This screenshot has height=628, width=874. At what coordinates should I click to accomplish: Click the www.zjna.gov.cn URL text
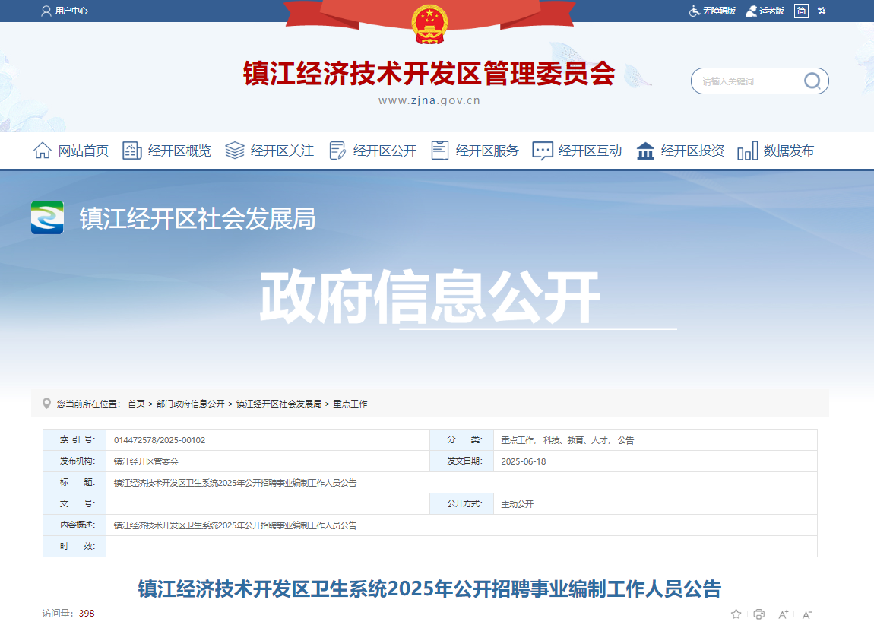(x=429, y=101)
